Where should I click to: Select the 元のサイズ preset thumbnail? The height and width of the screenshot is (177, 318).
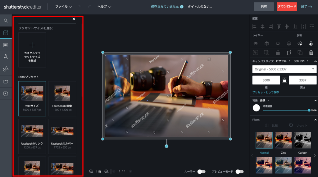[32, 99]
